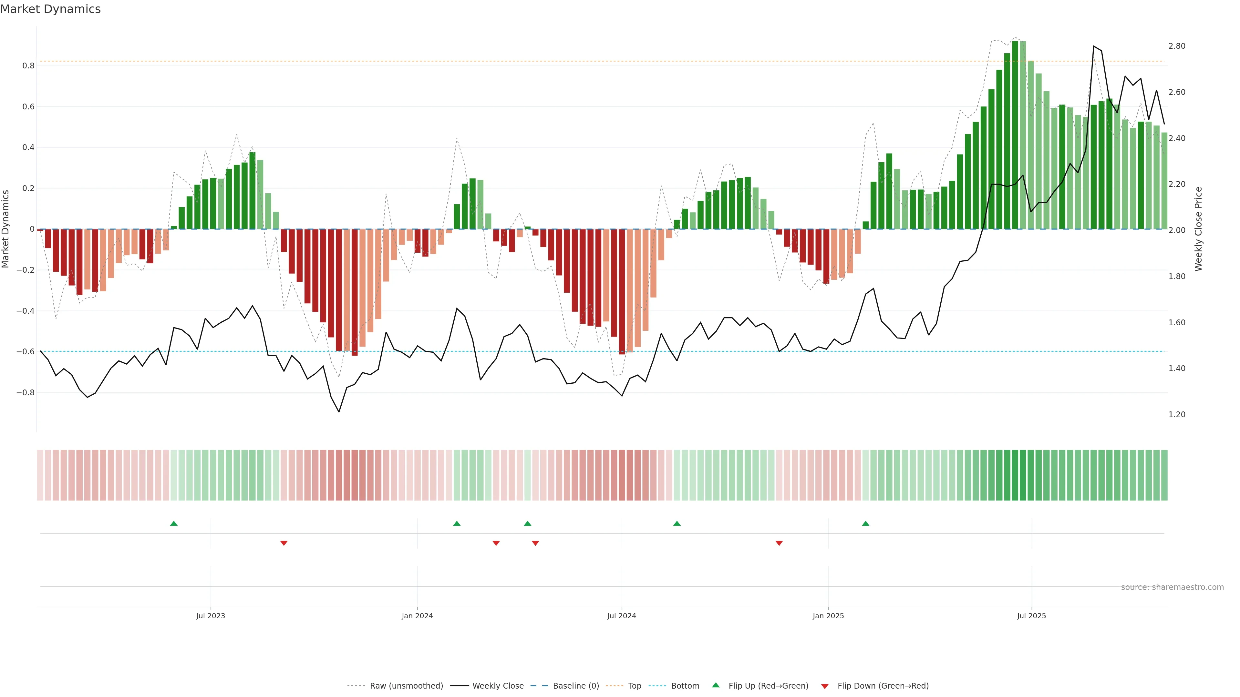The image size is (1240, 697).
Task: Click the Jul 2025 axis label
Action: tap(1031, 616)
